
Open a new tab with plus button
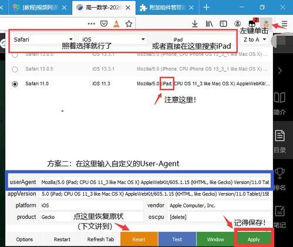206,8
